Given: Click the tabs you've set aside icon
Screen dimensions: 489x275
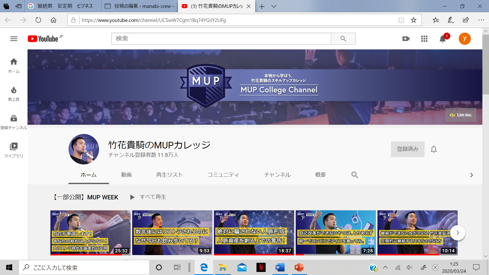Looking at the screenshot, I should click(6, 6).
